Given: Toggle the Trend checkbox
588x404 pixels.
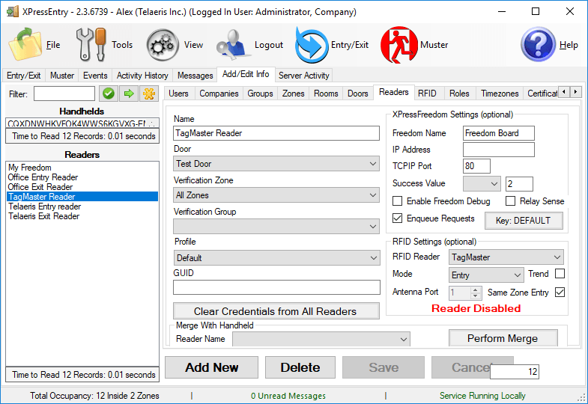Looking at the screenshot, I should pyautogui.click(x=560, y=273).
